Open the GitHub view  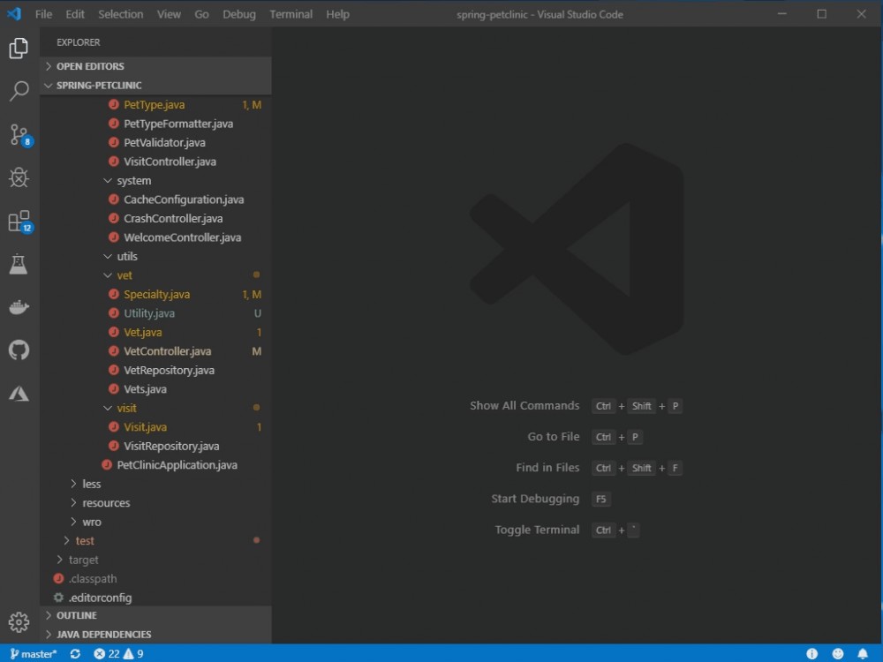[19, 350]
